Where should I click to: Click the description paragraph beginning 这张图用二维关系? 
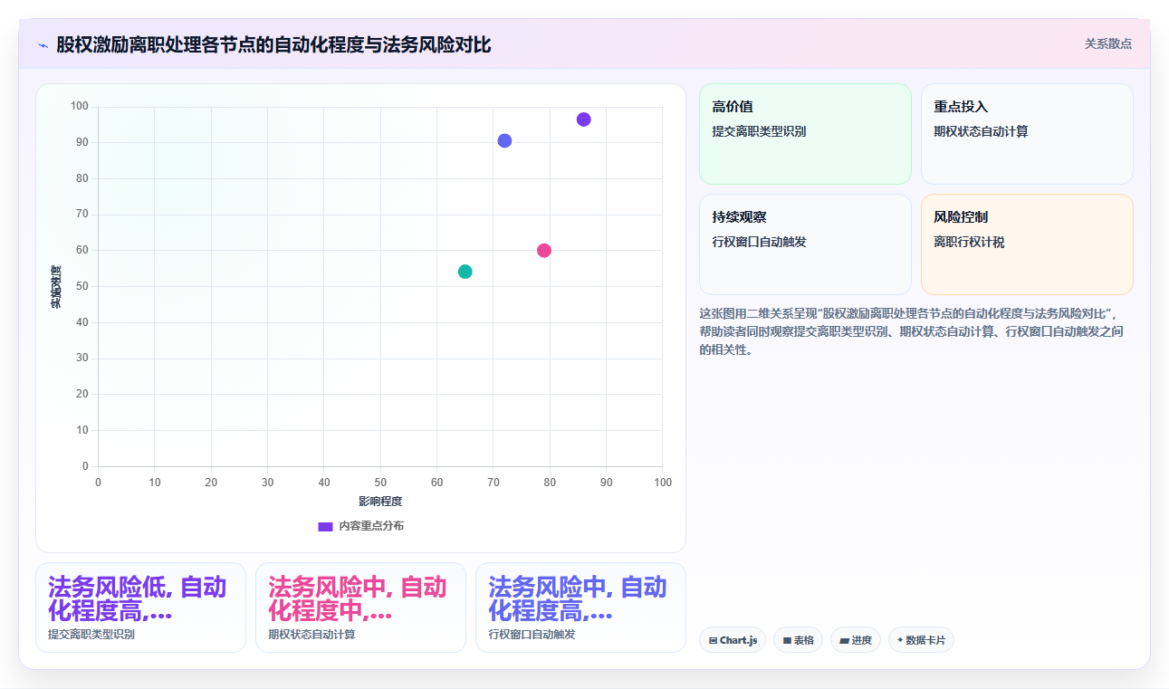(913, 331)
